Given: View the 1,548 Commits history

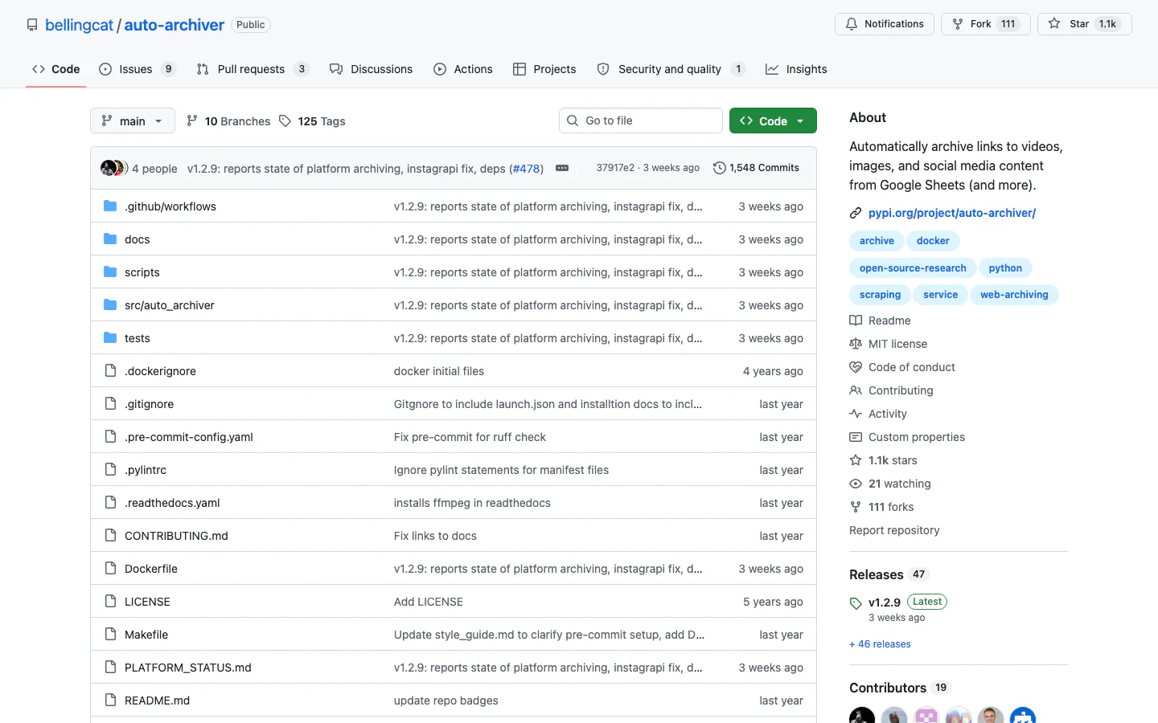Looking at the screenshot, I should click(756, 168).
